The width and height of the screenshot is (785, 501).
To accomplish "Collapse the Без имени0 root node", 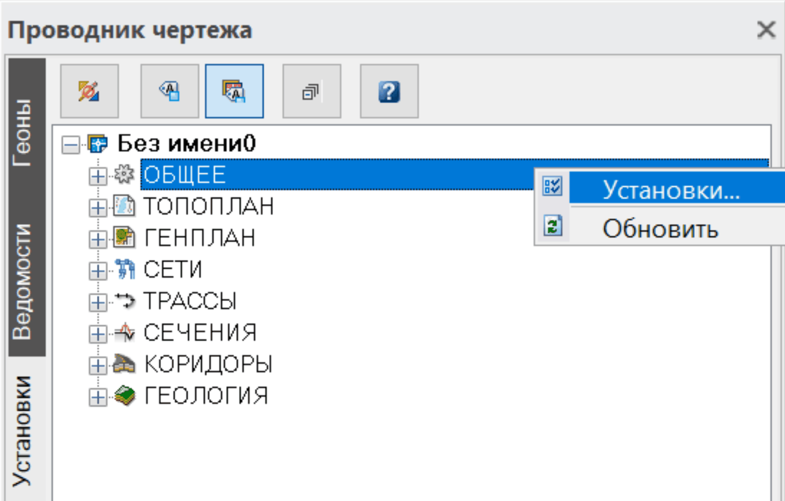I will point(71,145).
